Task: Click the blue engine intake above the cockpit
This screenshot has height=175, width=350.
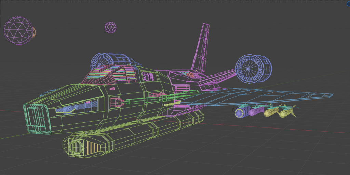Action: point(103,62)
